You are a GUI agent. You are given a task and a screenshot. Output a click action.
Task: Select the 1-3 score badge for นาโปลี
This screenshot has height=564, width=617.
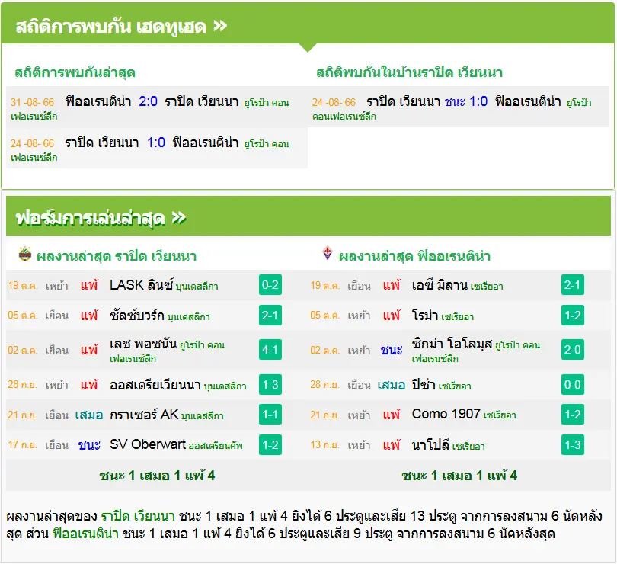point(573,444)
